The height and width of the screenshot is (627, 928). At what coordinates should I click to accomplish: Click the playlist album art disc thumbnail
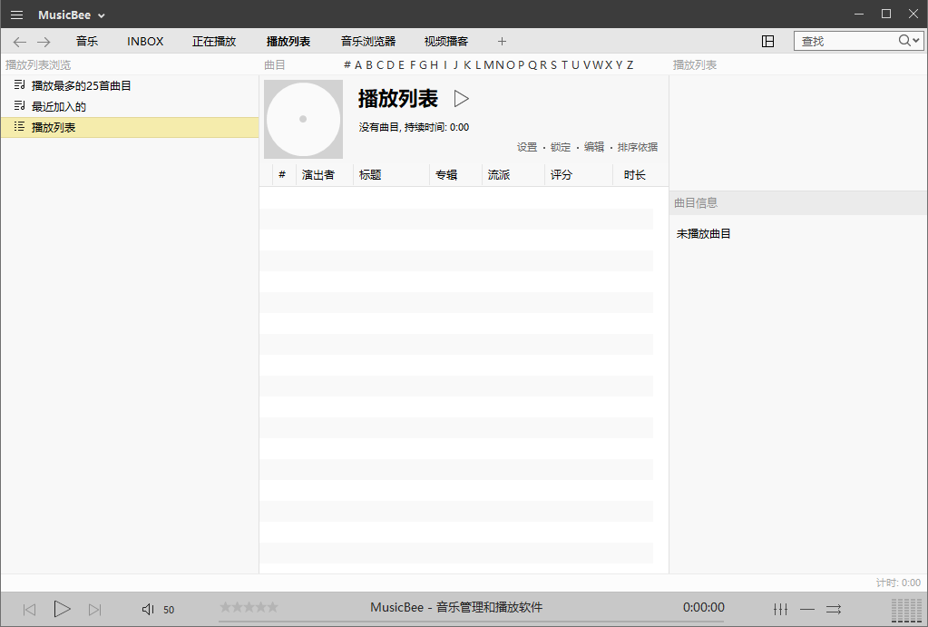[303, 119]
